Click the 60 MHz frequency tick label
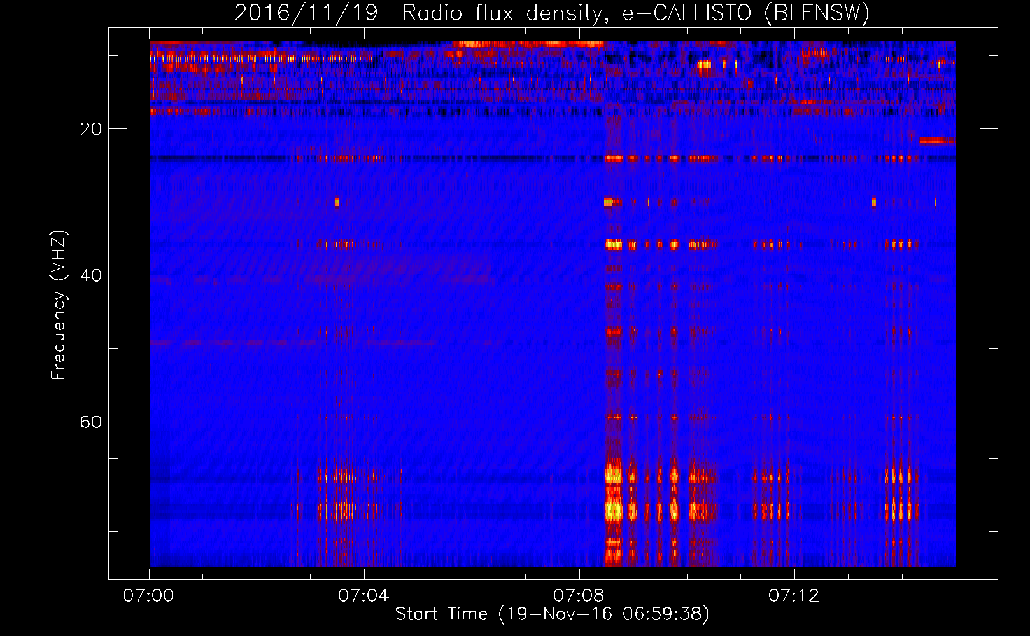 91,422
